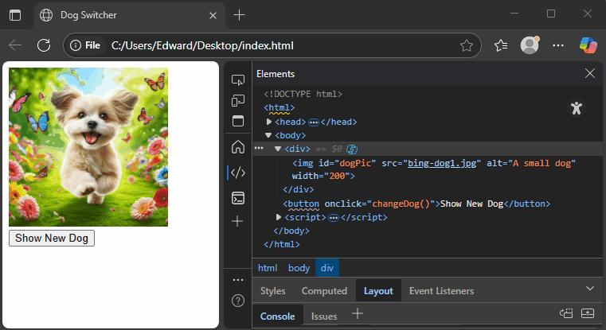606x330 pixels.
Task: Open Copilot sidebar
Action: coord(588,45)
